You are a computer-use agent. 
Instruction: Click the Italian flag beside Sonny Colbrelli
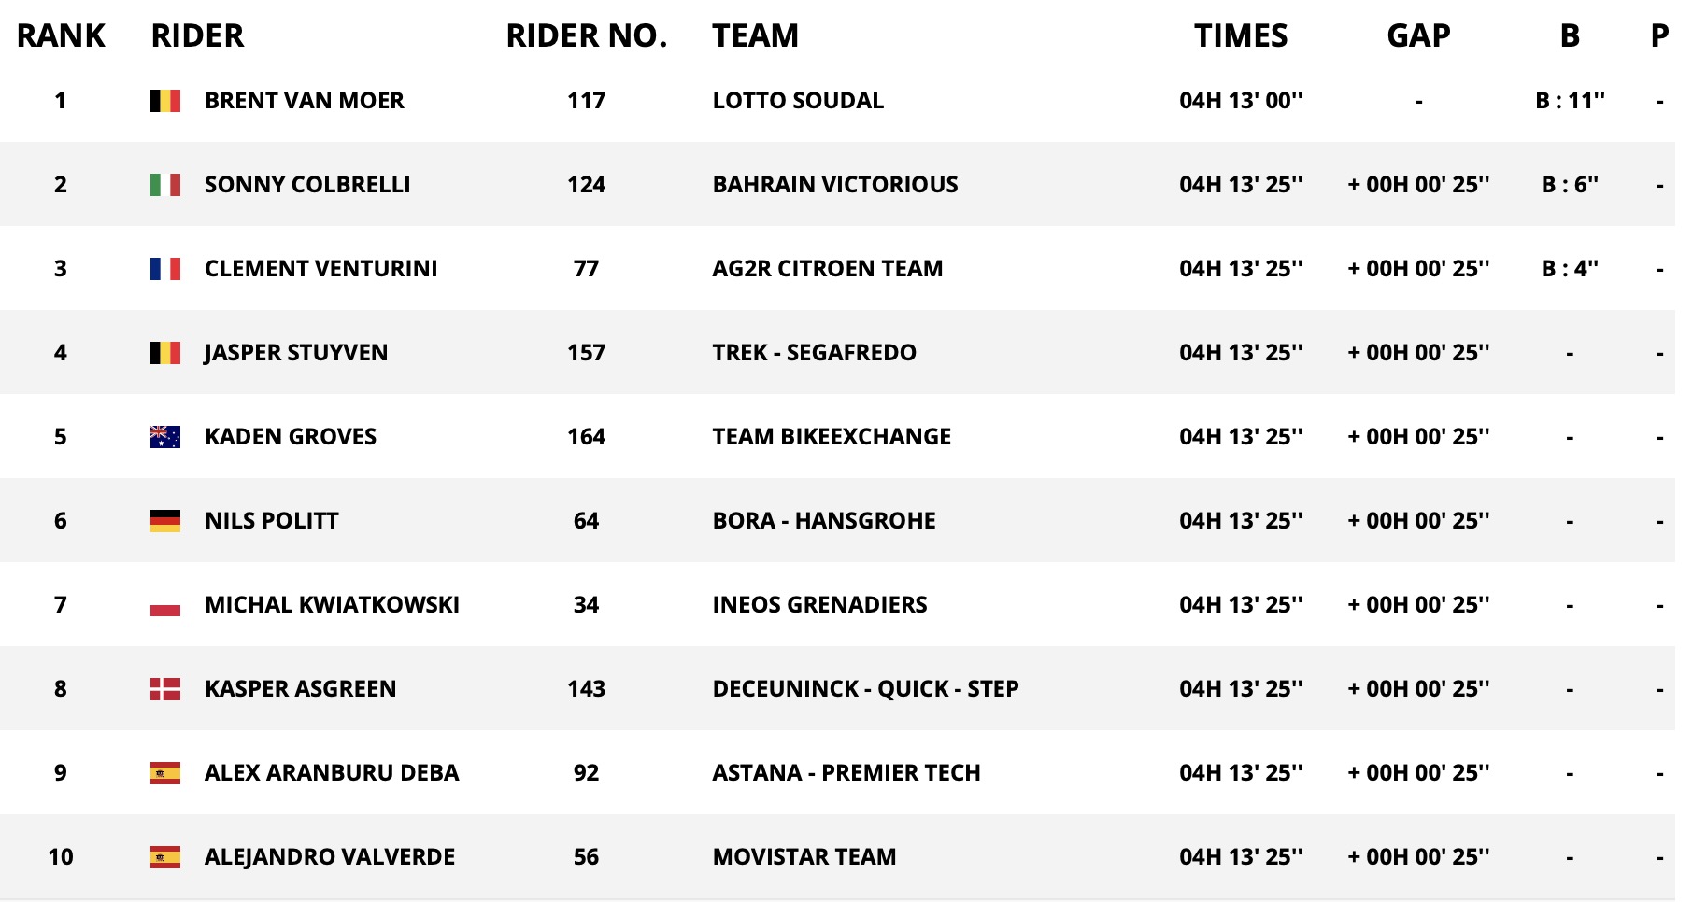[165, 185]
